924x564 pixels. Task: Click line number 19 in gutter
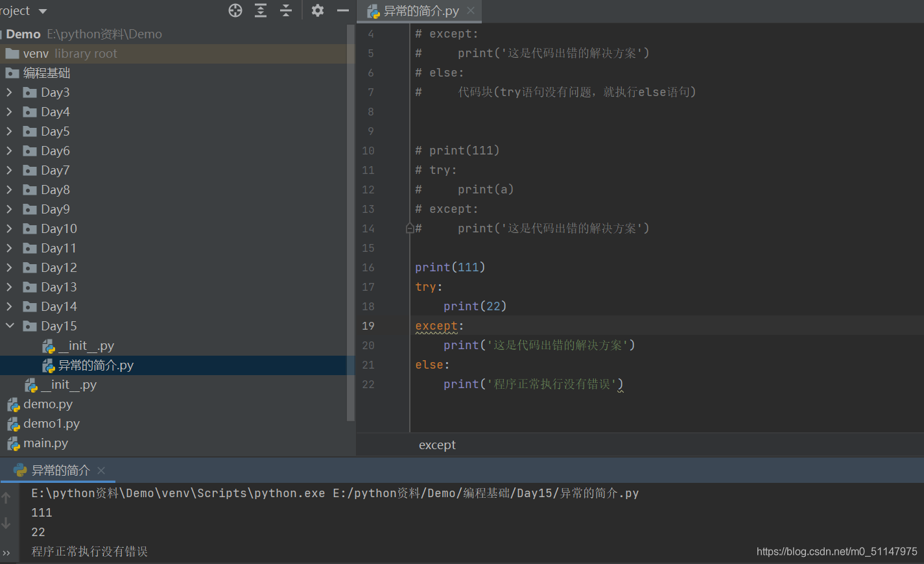tap(368, 326)
